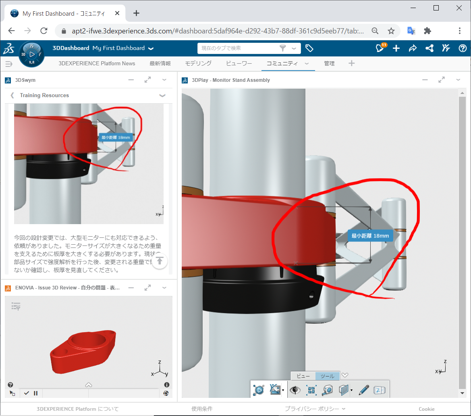Select the ビュー tab in 3DPlay toolbar
The height and width of the screenshot is (416, 471).
click(303, 376)
